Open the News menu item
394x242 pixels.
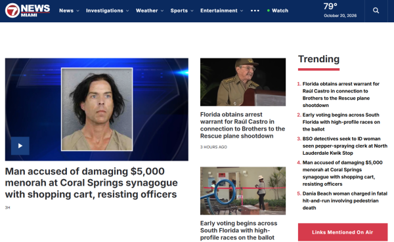point(66,10)
